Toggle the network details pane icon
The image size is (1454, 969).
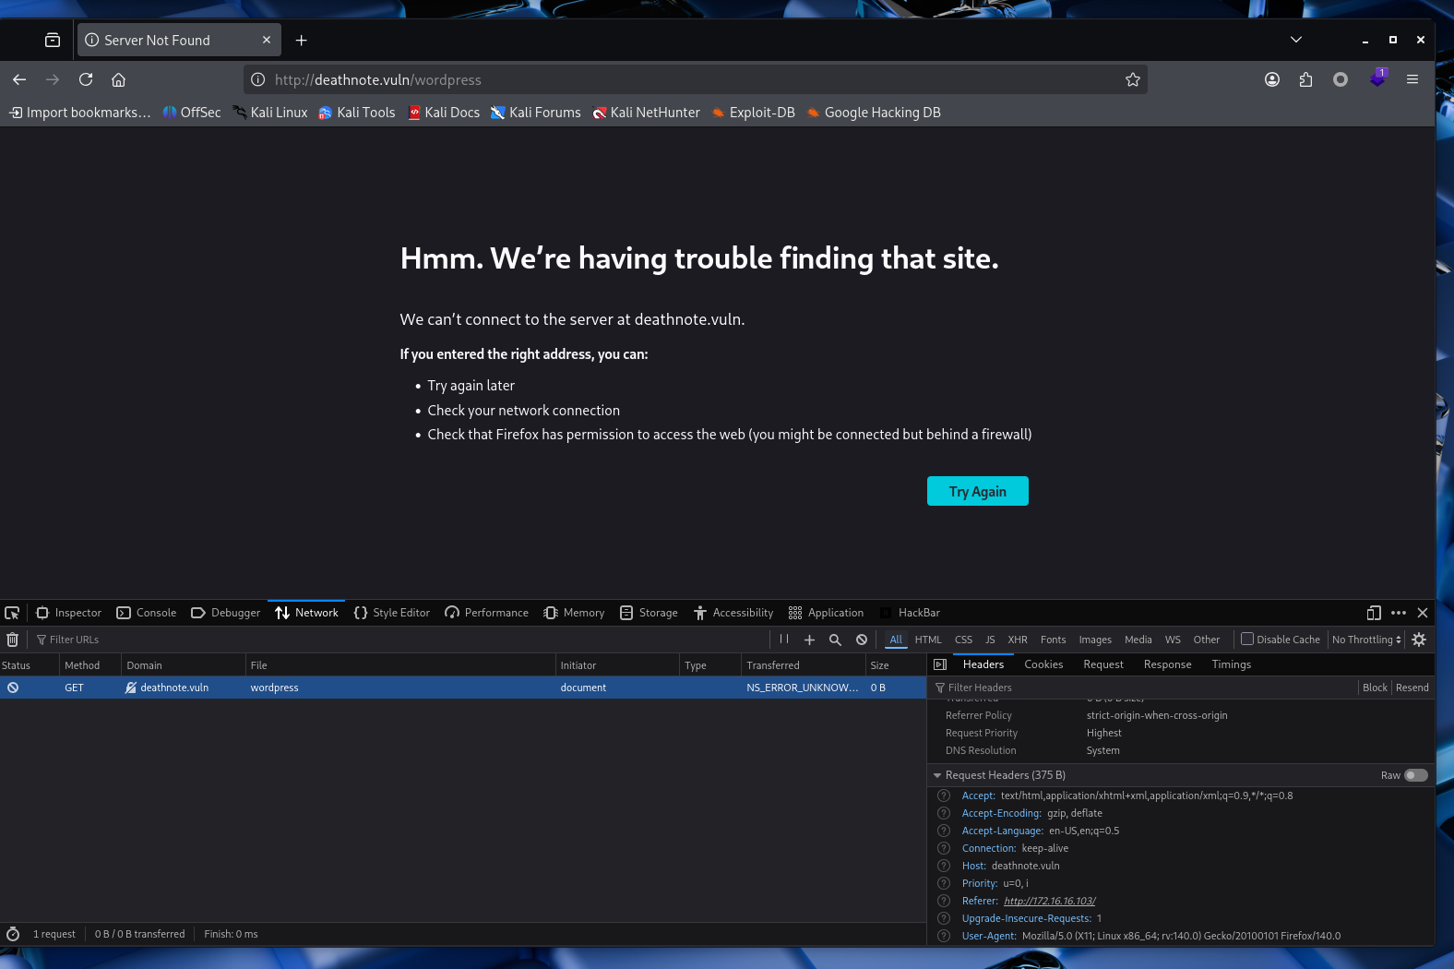point(940,664)
